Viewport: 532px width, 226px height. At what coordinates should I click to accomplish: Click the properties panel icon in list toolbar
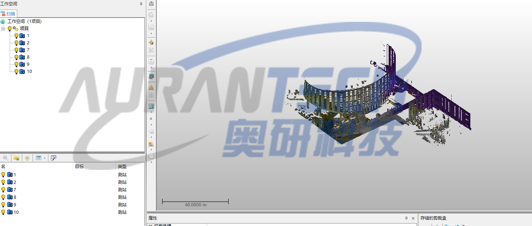pos(53,158)
